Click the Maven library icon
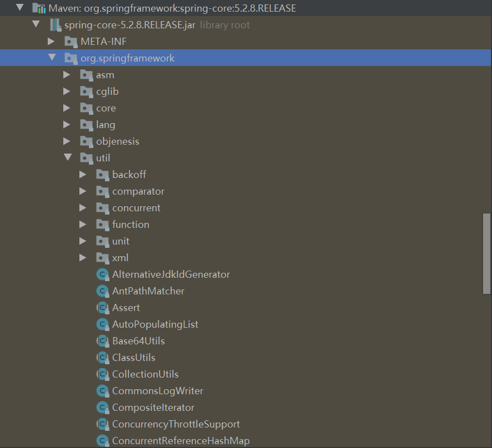This screenshot has width=492, height=448. click(39, 8)
